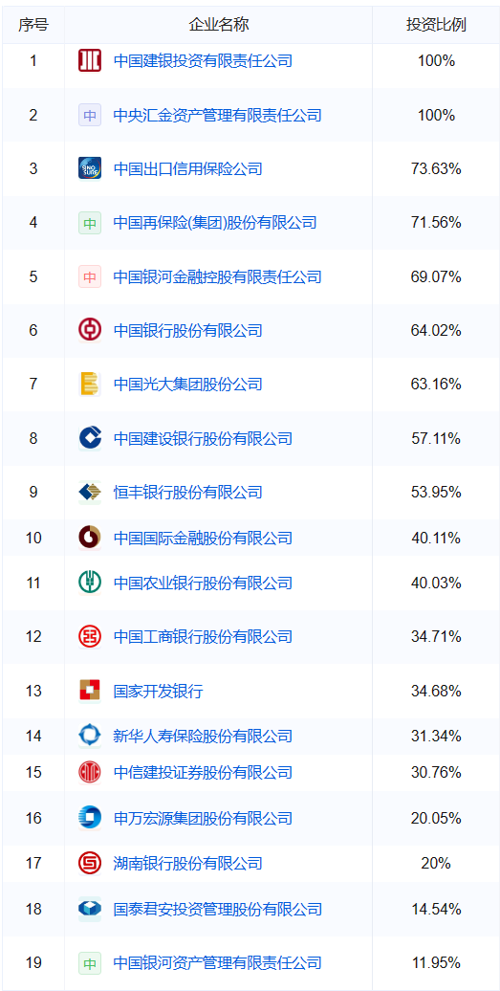This screenshot has height=991, width=500.
Task: Click the 新华人寿保险 blue logo
Action: [x=90, y=736]
